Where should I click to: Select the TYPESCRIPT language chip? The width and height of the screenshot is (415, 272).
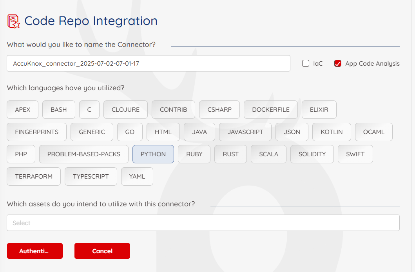91,177
